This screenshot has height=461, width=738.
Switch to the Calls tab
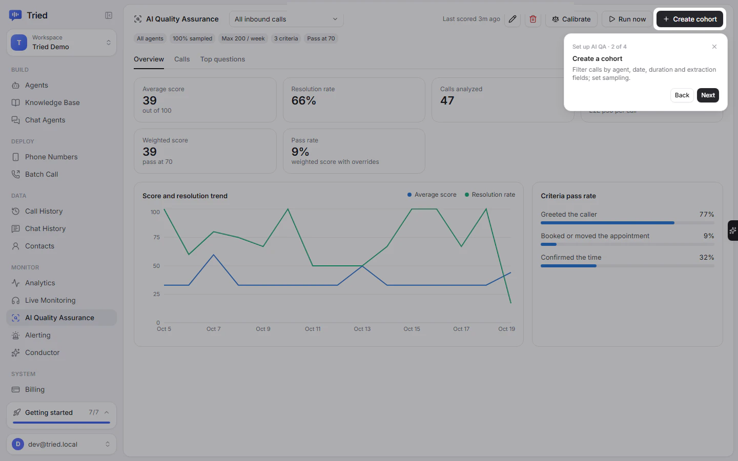(182, 59)
